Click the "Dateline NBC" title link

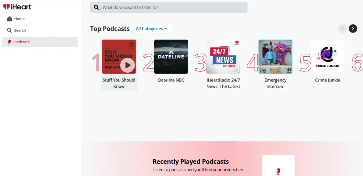171,80
